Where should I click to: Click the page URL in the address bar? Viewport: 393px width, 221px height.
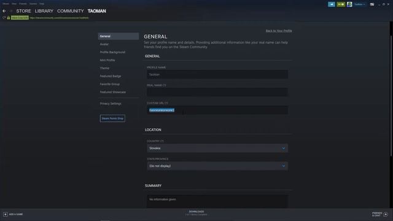[x=59, y=18]
